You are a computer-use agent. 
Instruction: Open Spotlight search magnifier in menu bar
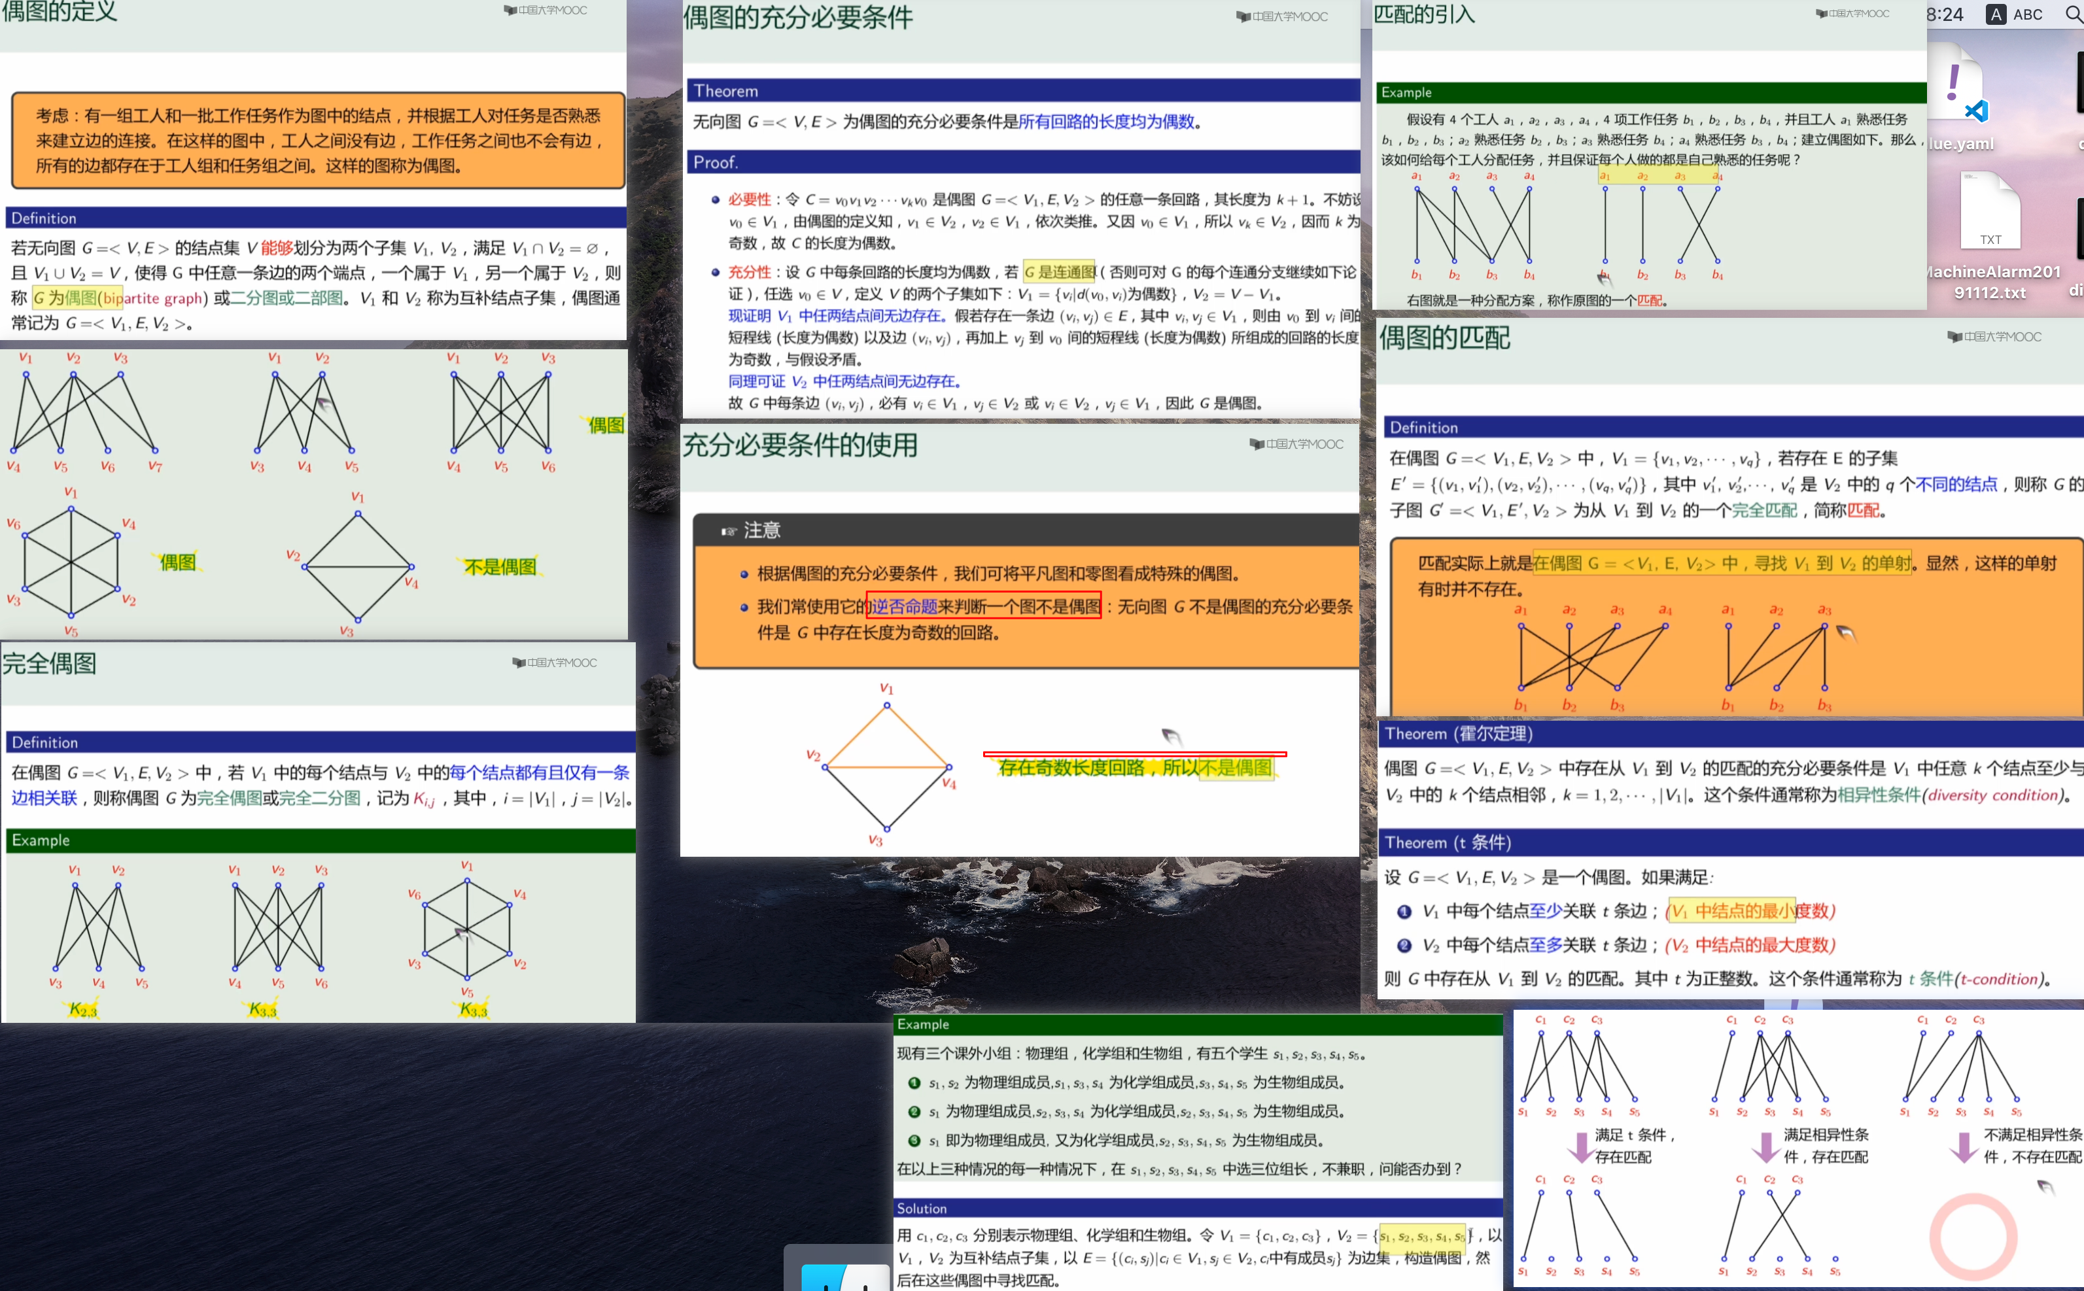pyautogui.click(x=2073, y=14)
